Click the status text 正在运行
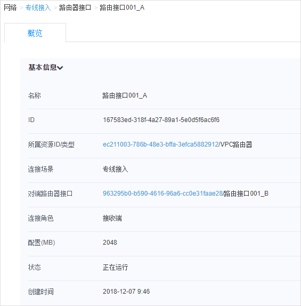 pyautogui.click(x=115, y=267)
